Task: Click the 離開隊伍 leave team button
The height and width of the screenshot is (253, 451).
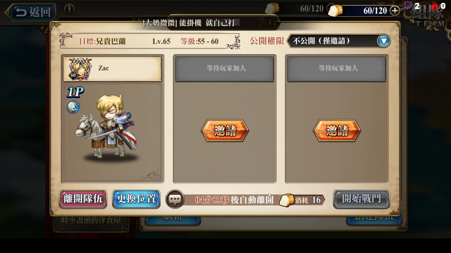Action: (x=83, y=199)
